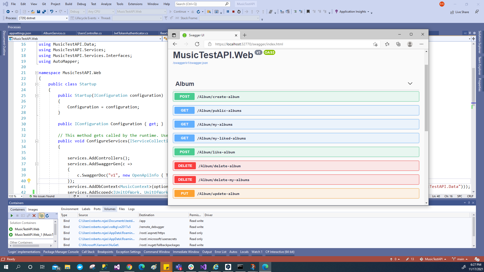Open the browser Settings and more menu
Image resolution: width=484 pixels, height=272 pixels.
(x=421, y=44)
